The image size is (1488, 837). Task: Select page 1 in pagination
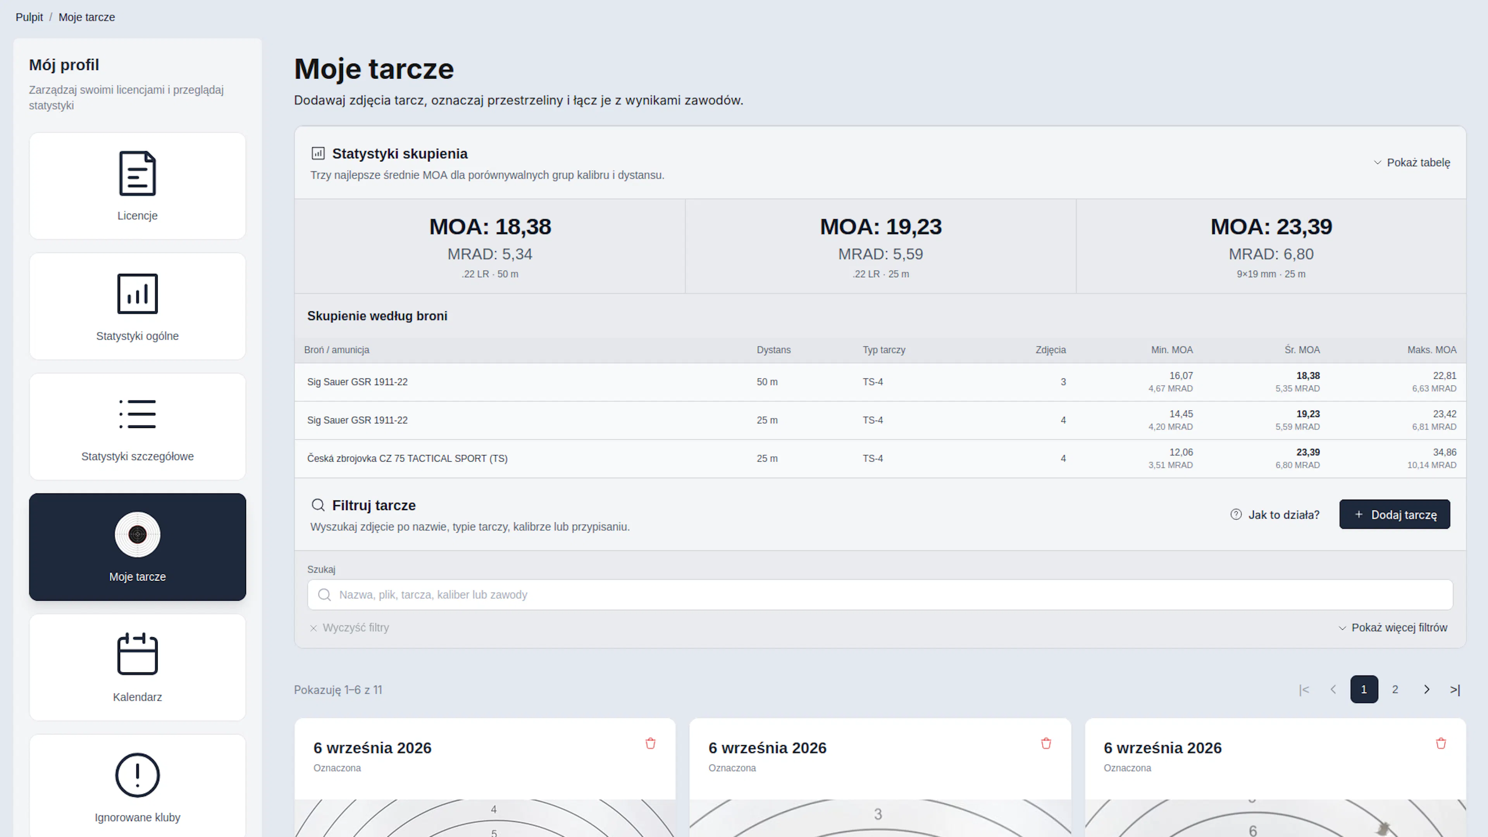point(1364,689)
